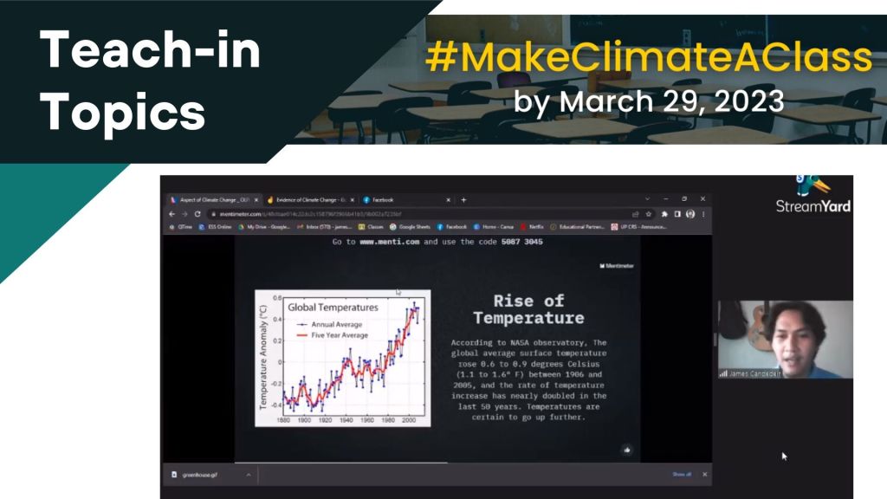
Task: Toggle the bookmark star for this page
Action: point(649,214)
